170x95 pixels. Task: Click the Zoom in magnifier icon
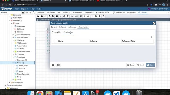96,16
